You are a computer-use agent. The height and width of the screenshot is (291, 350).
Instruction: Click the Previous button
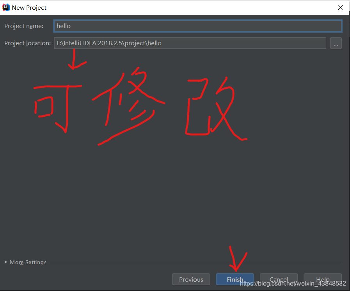(x=191, y=279)
